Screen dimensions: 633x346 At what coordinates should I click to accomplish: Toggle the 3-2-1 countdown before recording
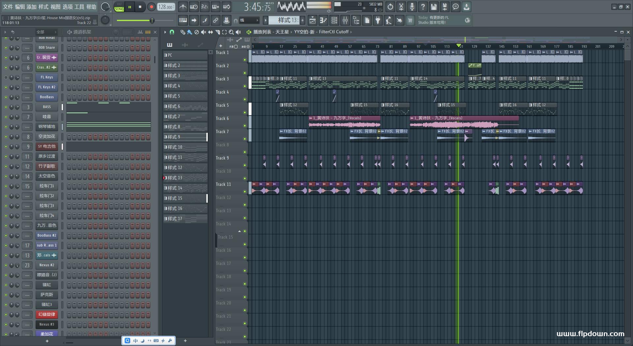[x=204, y=7]
